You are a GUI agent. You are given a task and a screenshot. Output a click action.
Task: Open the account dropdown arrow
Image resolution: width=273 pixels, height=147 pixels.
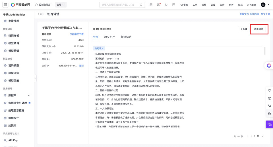click(268, 5)
